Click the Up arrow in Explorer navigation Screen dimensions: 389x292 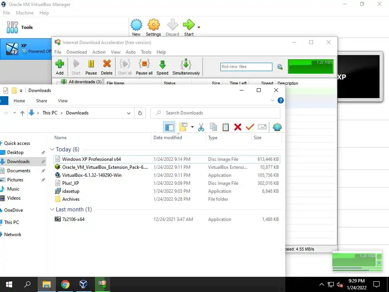pyautogui.click(x=22, y=113)
